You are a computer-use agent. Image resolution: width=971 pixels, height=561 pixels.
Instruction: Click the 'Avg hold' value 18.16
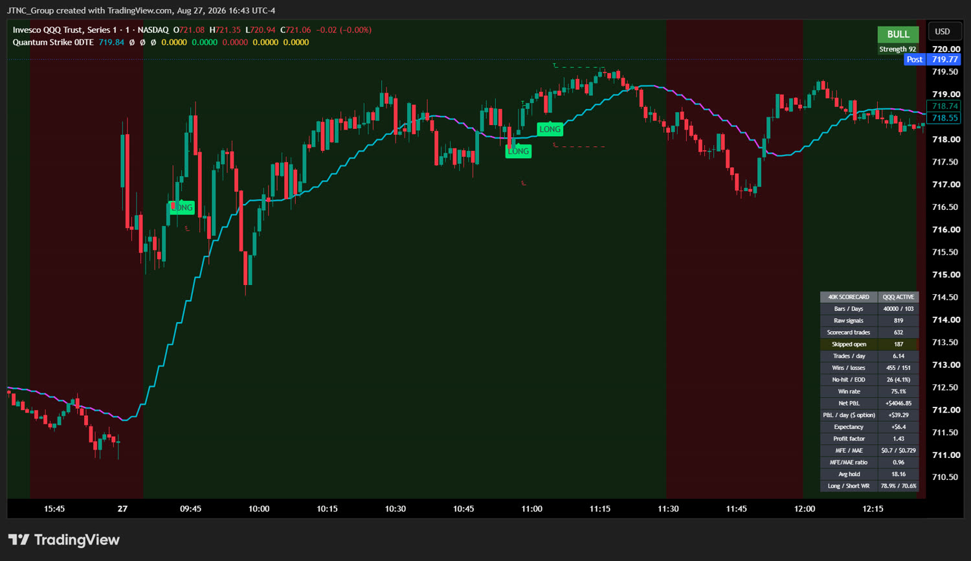click(x=898, y=474)
